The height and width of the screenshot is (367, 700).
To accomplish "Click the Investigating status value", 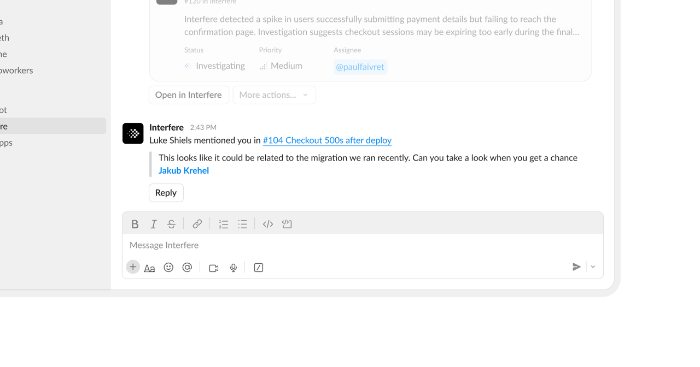I will point(214,66).
